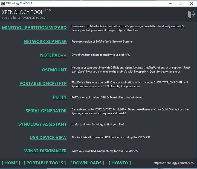Minimize the XPEnology Tool window

[170, 4]
